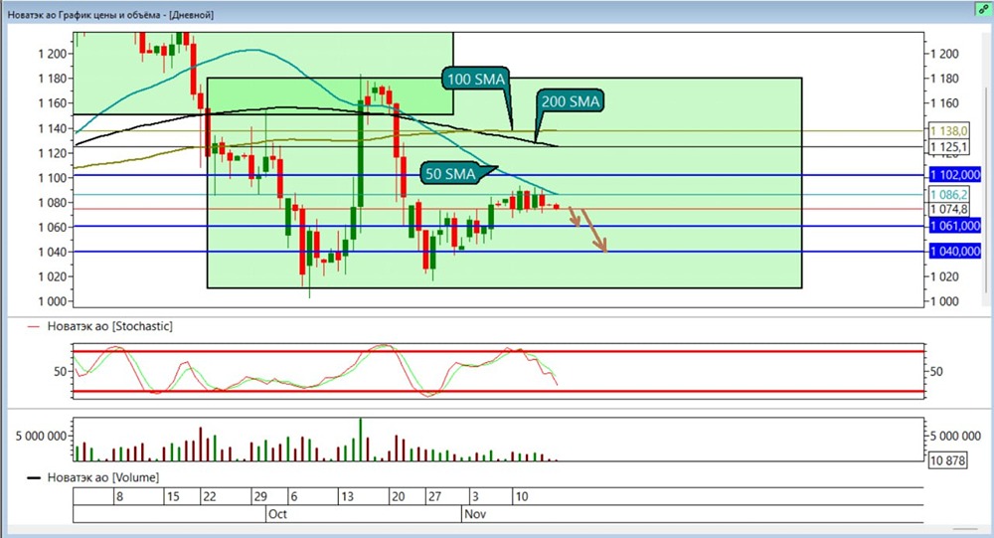
Task: Click the date 20 on time axis
Action: point(398,497)
